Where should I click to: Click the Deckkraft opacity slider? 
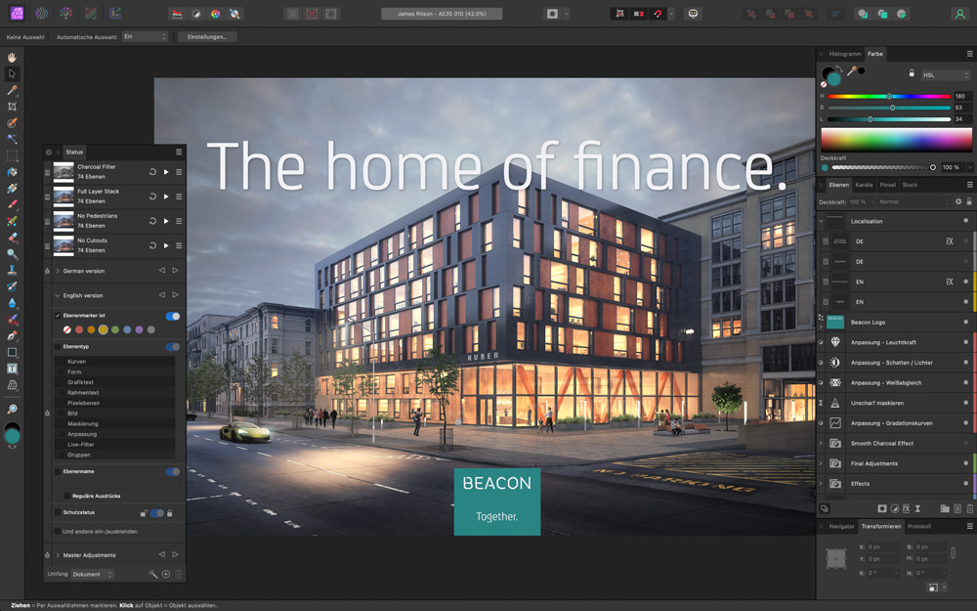coord(883,167)
